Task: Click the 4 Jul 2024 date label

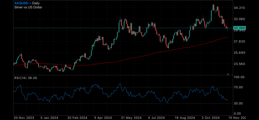Action: click(x=157, y=118)
